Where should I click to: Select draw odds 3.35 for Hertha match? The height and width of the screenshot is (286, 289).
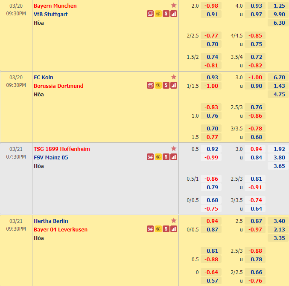(278, 238)
